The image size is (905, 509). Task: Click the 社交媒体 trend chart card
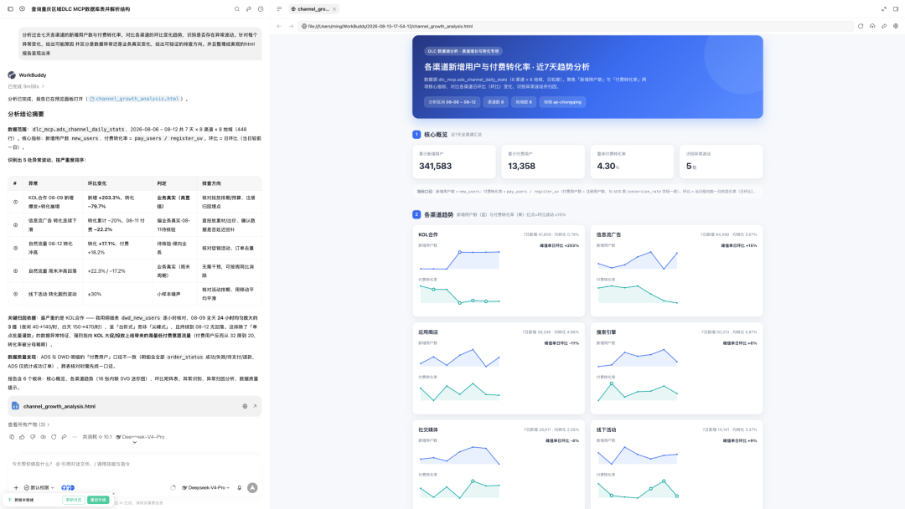coord(499,465)
